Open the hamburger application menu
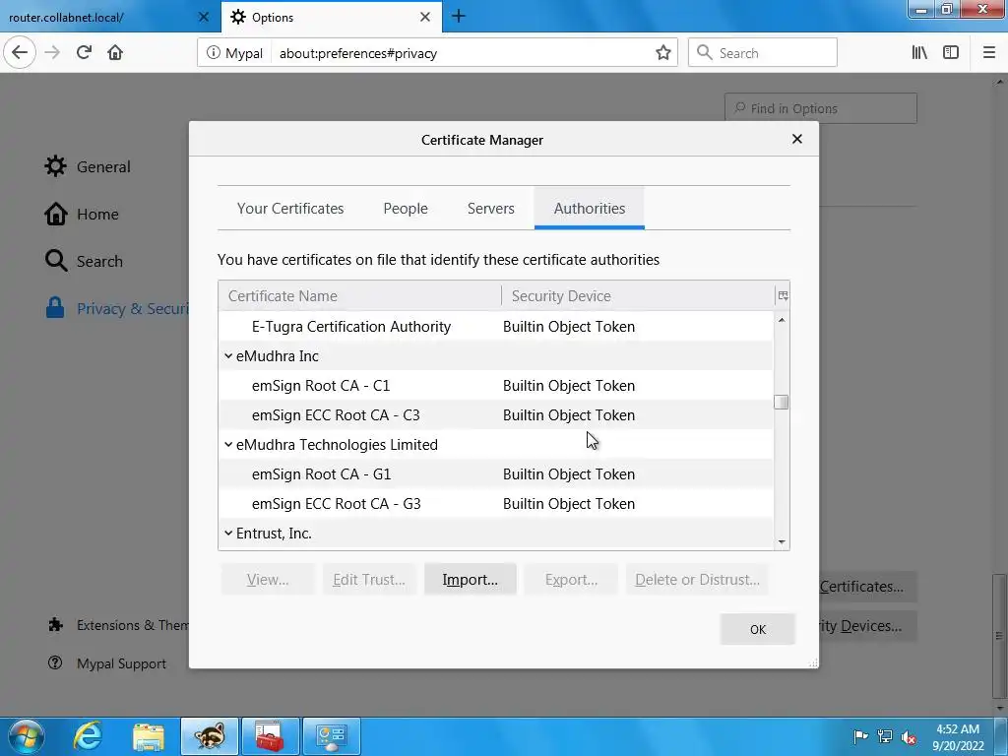The height and width of the screenshot is (756, 1008). 989,53
